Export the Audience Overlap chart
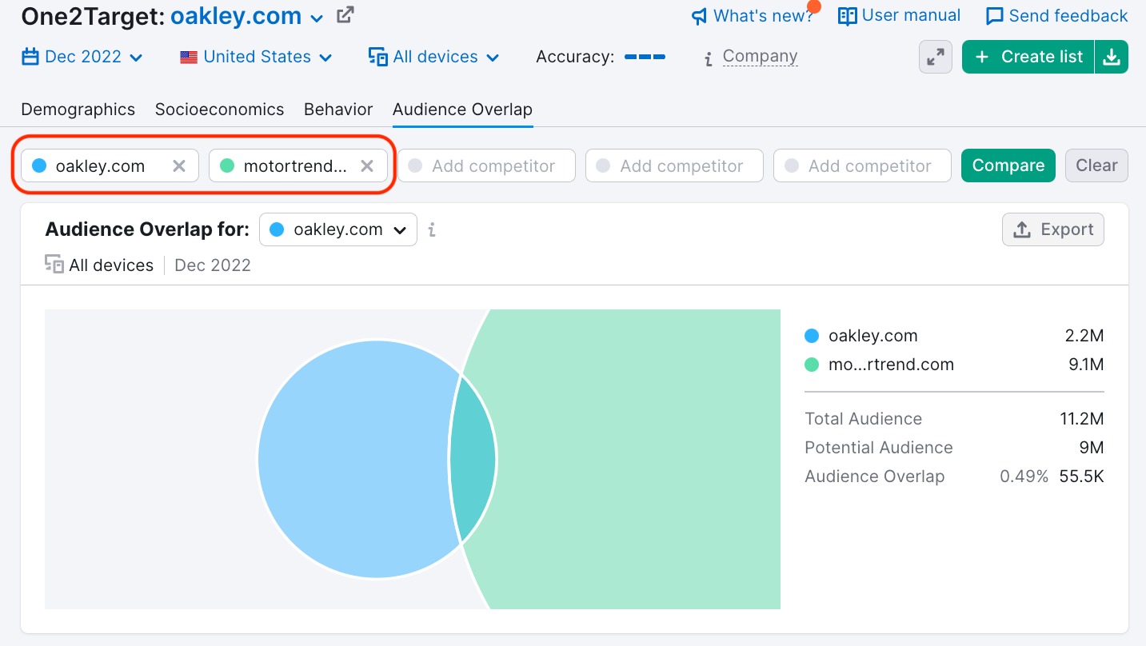The height and width of the screenshot is (646, 1146). click(1053, 229)
